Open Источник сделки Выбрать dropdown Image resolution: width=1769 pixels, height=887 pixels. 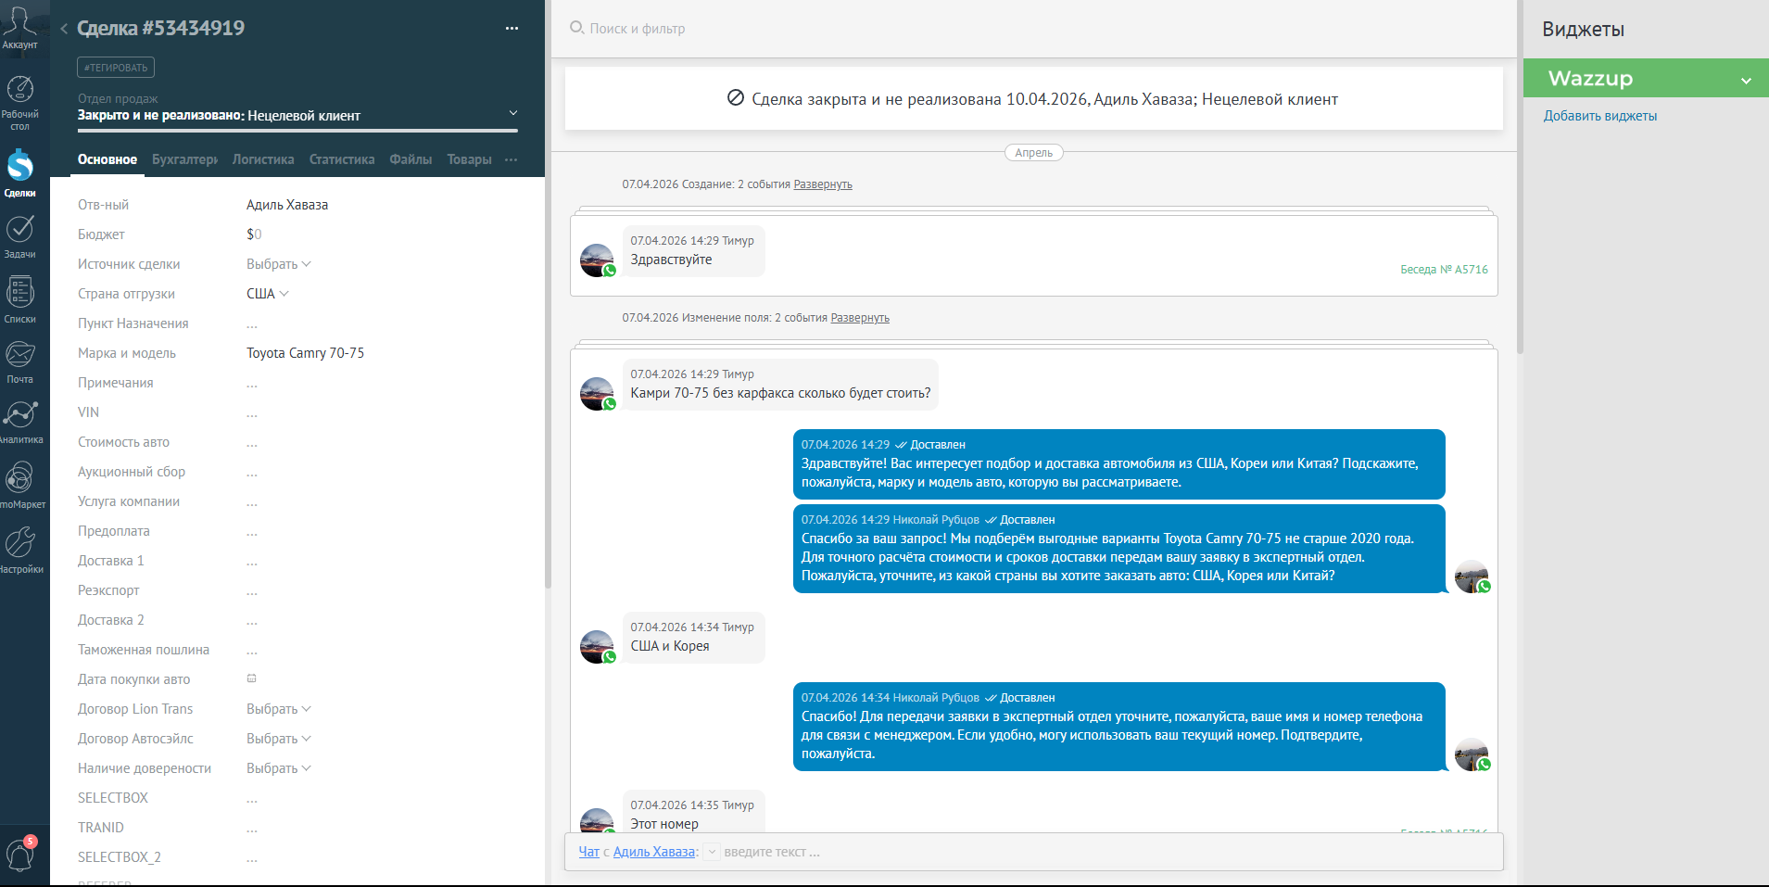278,264
